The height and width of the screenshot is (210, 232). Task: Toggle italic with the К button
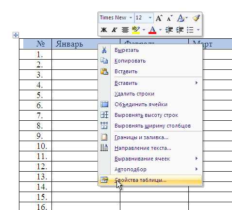(114, 30)
